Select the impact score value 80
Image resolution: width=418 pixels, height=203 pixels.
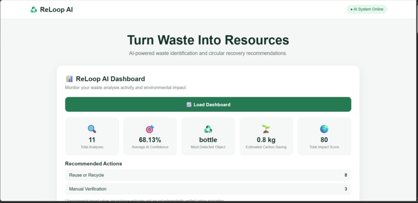[324, 140]
